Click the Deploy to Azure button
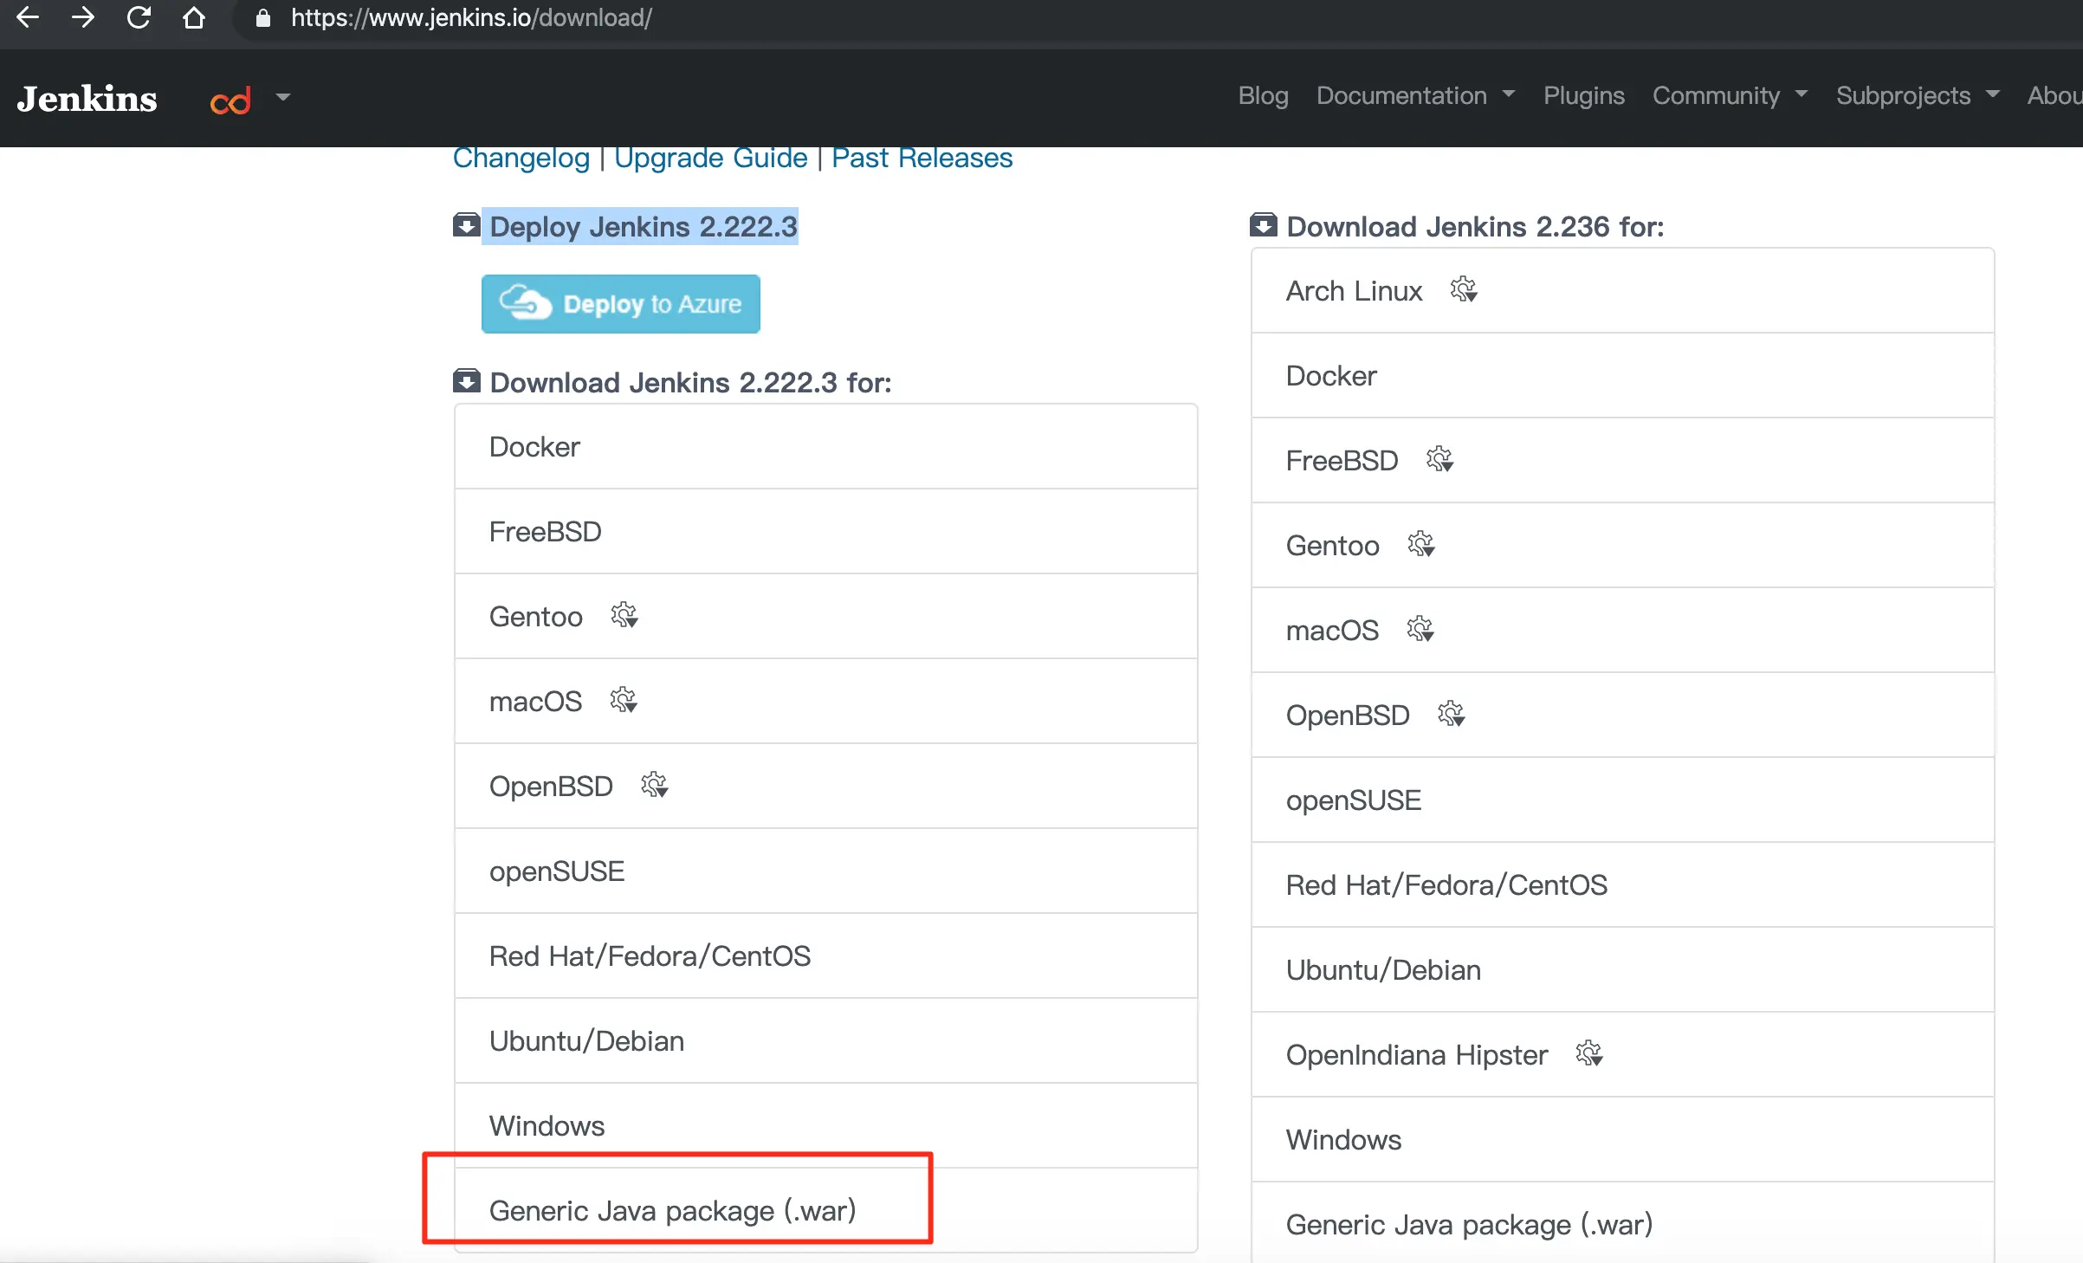2083x1263 pixels. [620, 304]
